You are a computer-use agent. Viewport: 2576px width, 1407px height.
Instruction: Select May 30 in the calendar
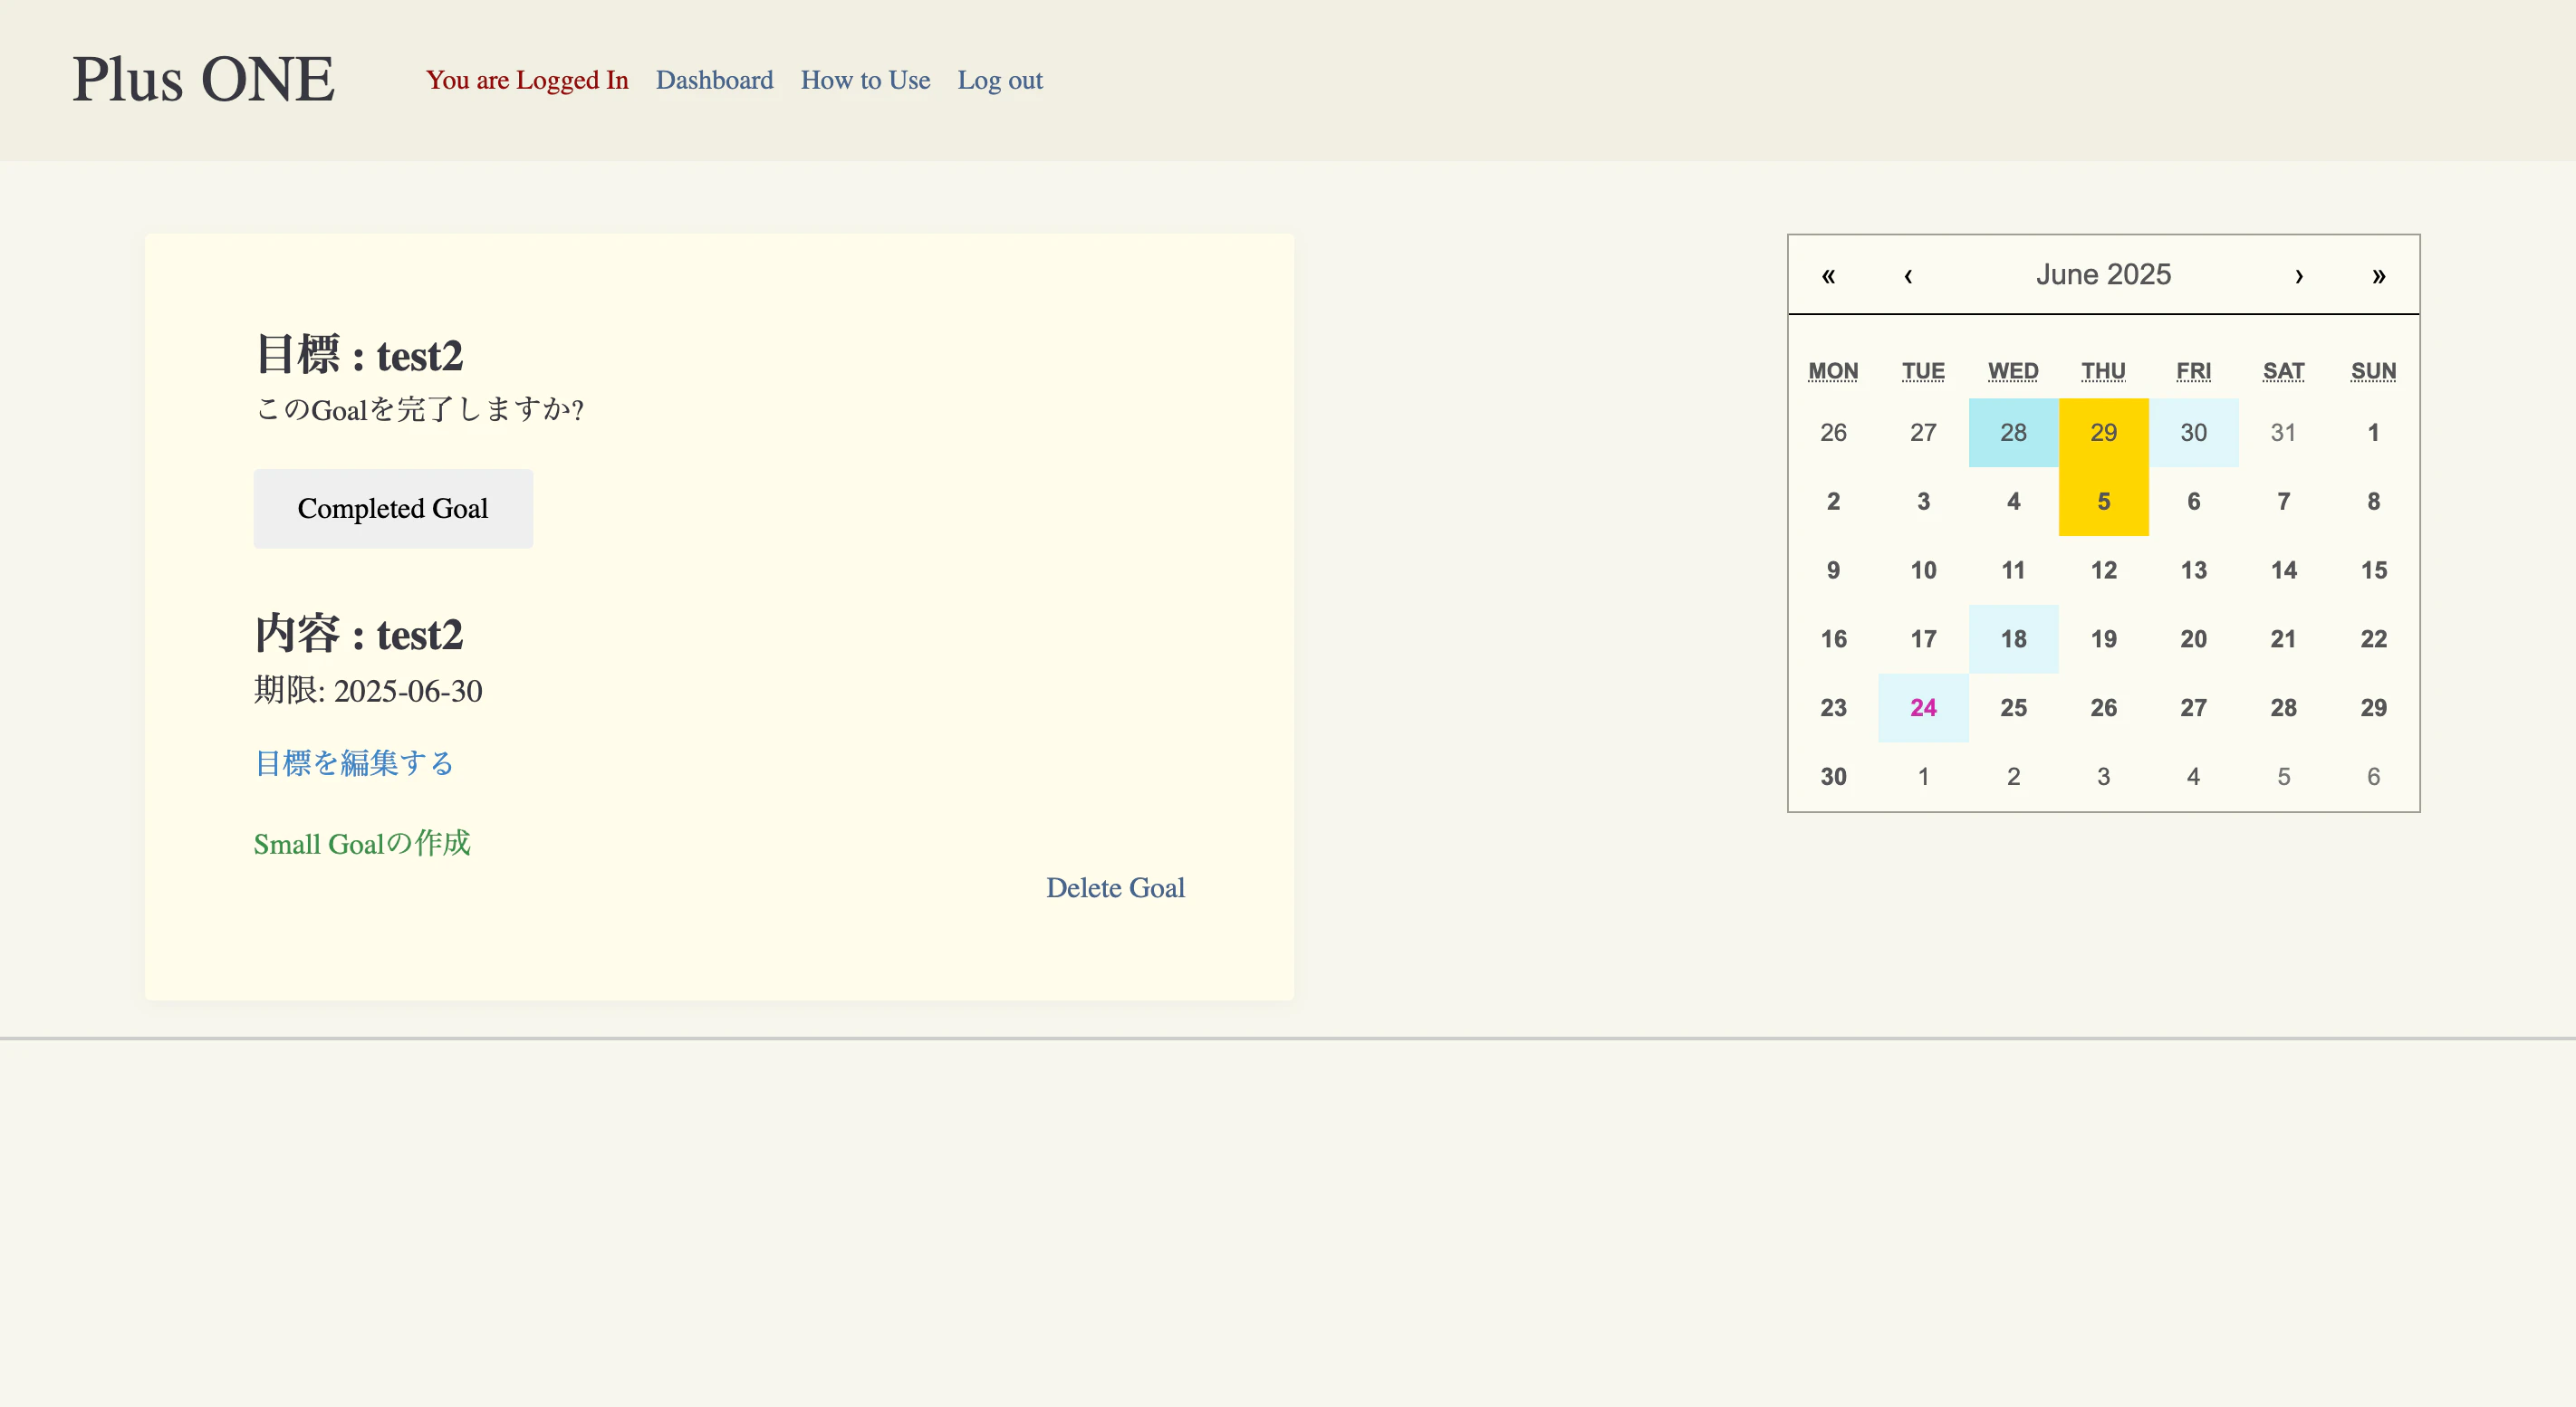[x=2193, y=432]
